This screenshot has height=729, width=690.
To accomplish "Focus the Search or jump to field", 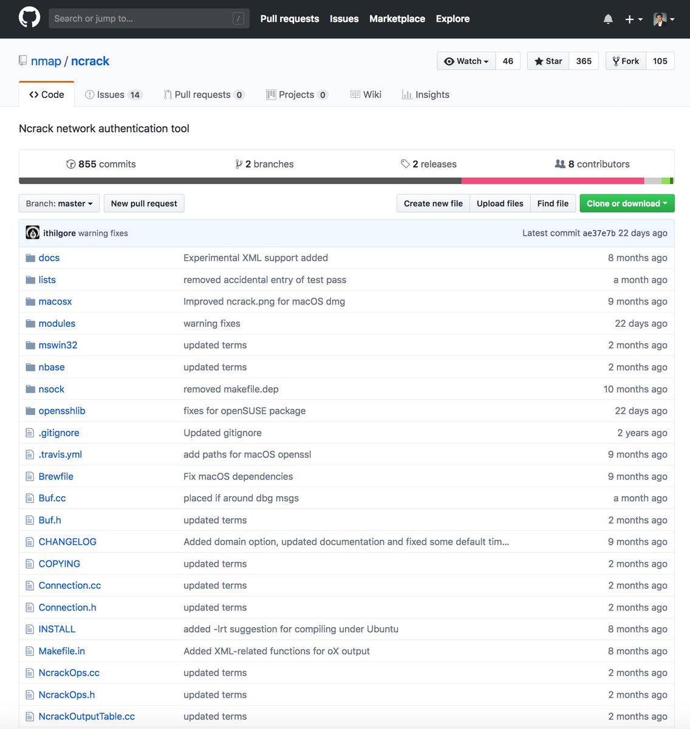I will click(149, 18).
